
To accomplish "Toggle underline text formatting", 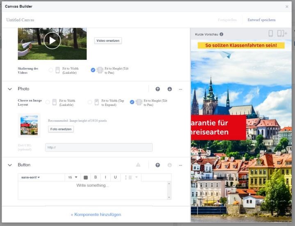I will pyautogui.click(x=115, y=177).
